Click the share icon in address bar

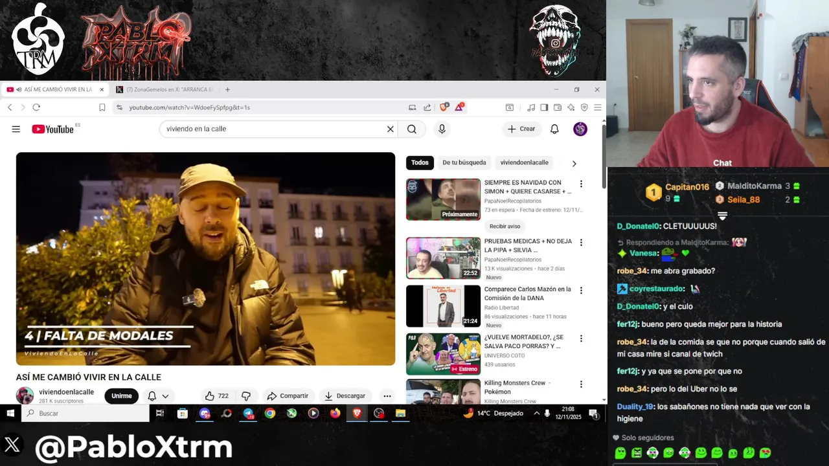[x=427, y=107]
